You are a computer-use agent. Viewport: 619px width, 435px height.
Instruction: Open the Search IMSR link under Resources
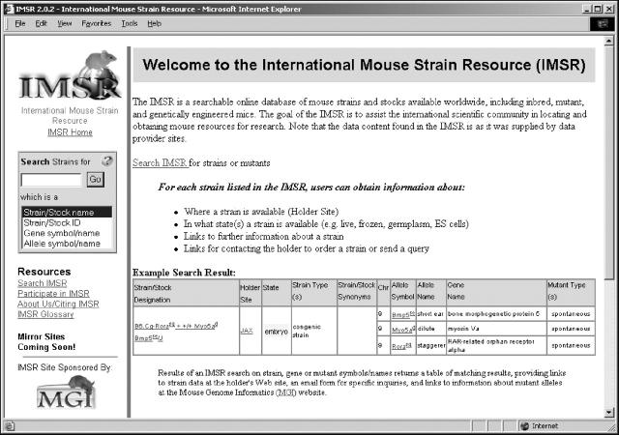click(43, 283)
